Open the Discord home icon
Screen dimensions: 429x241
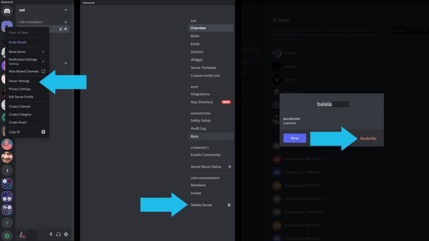coord(7,11)
